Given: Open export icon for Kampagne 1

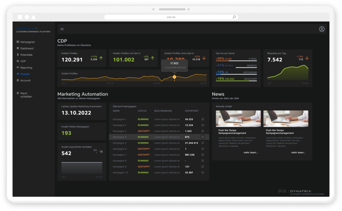Looking at the screenshot, I should tap(202, 119).
